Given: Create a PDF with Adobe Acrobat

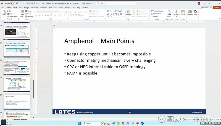Looking at the screenshot, I should point(169,14).
